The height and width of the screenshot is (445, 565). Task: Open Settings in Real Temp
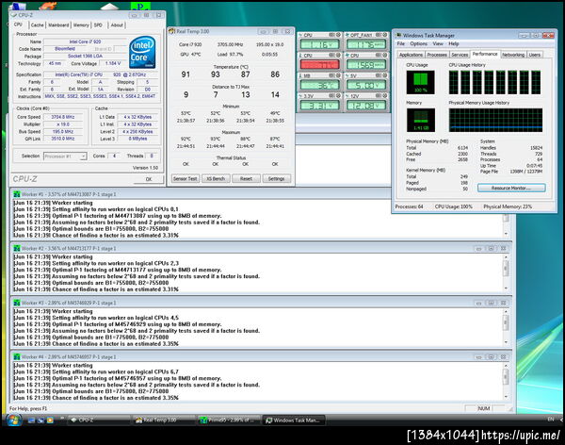click(276, 178)
